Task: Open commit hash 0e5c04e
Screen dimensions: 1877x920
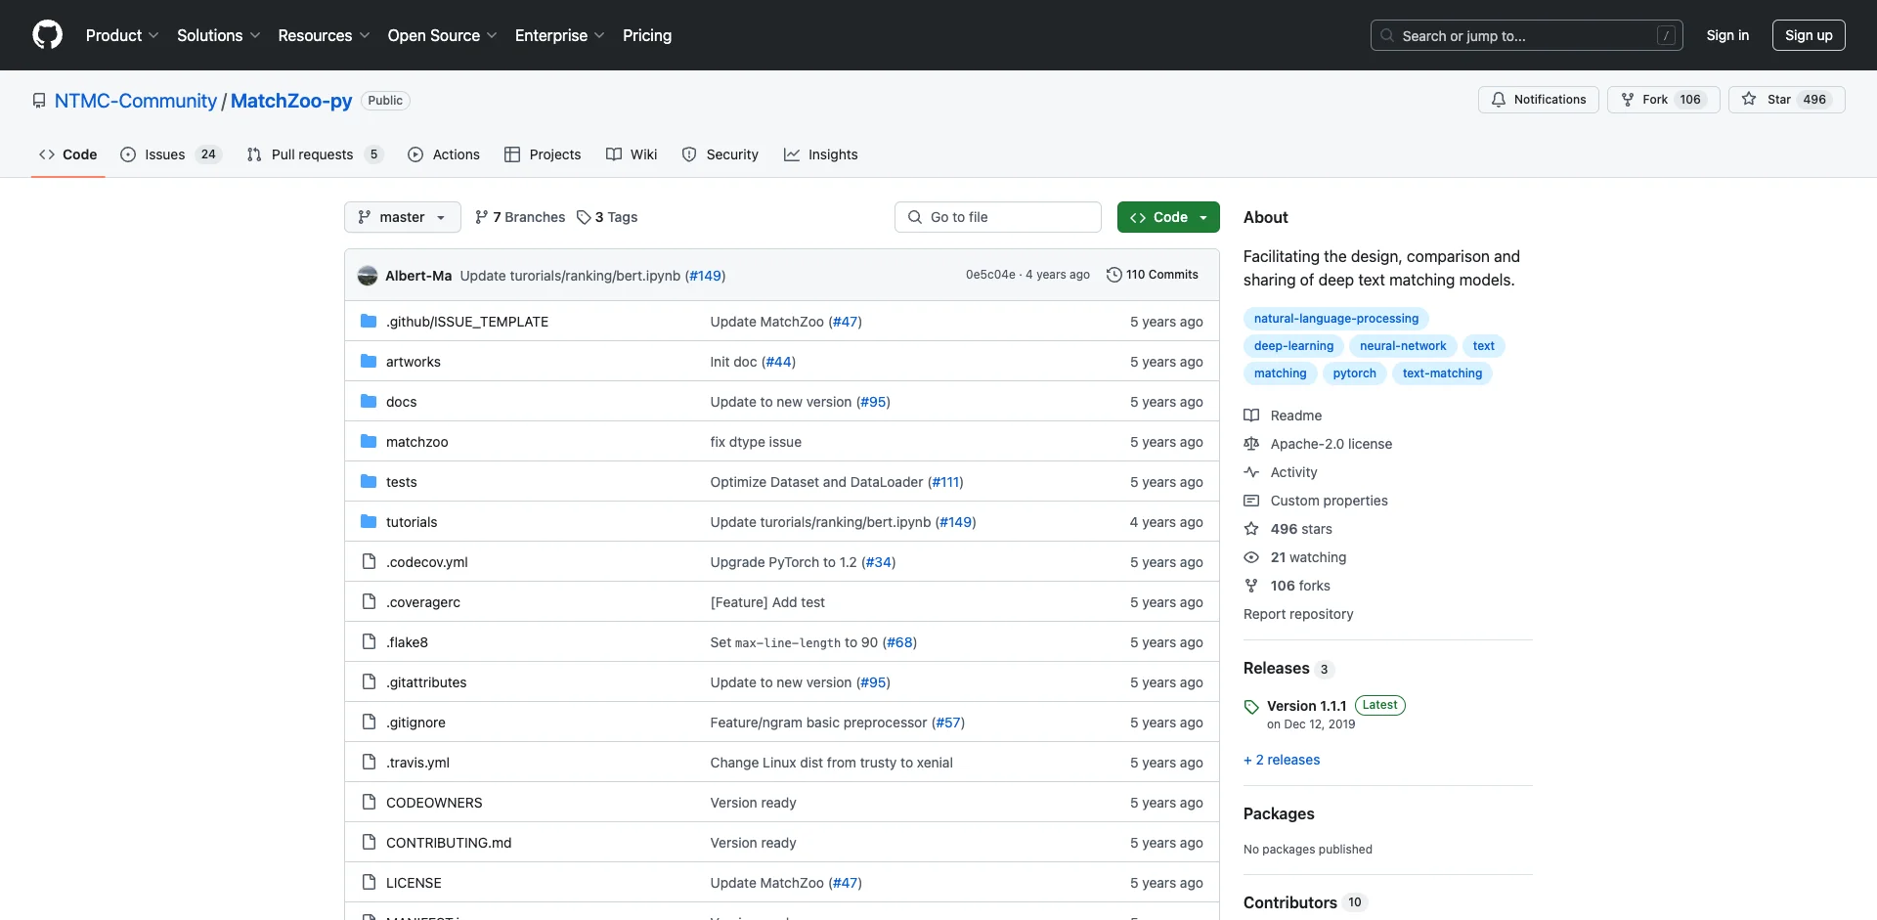Action: click(x=990, y=275)
